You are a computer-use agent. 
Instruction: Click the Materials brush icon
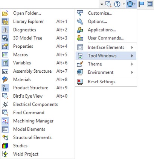5,79
